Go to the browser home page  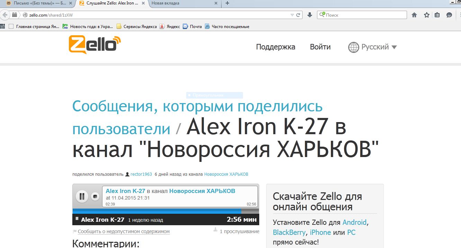click(414, 15)
